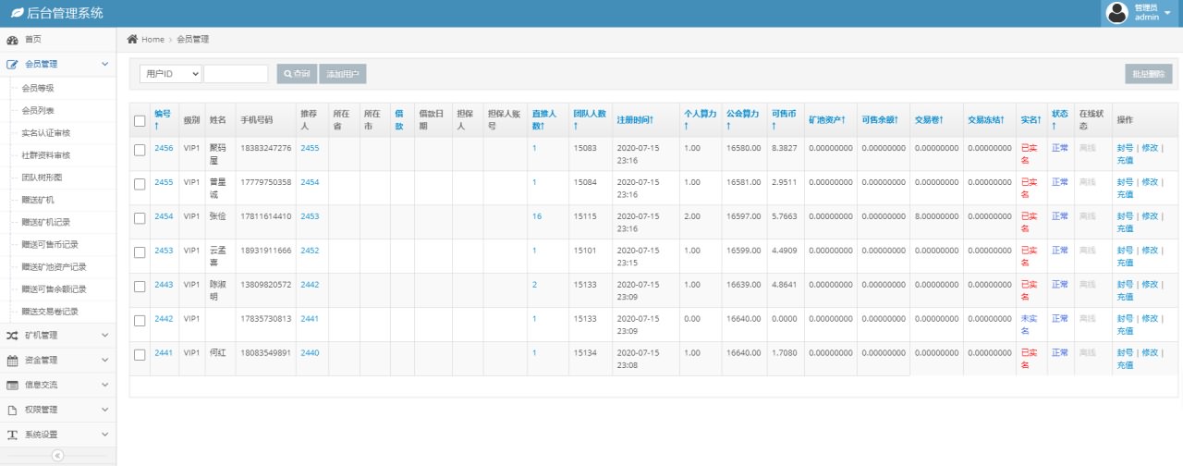
Task: Expand 权限管理 using its chevron
Action: (104, 410)
